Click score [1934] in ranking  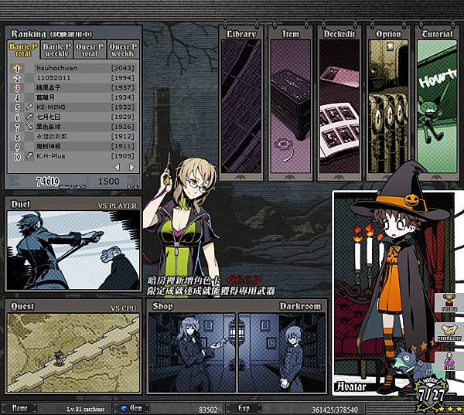point(123,97)
